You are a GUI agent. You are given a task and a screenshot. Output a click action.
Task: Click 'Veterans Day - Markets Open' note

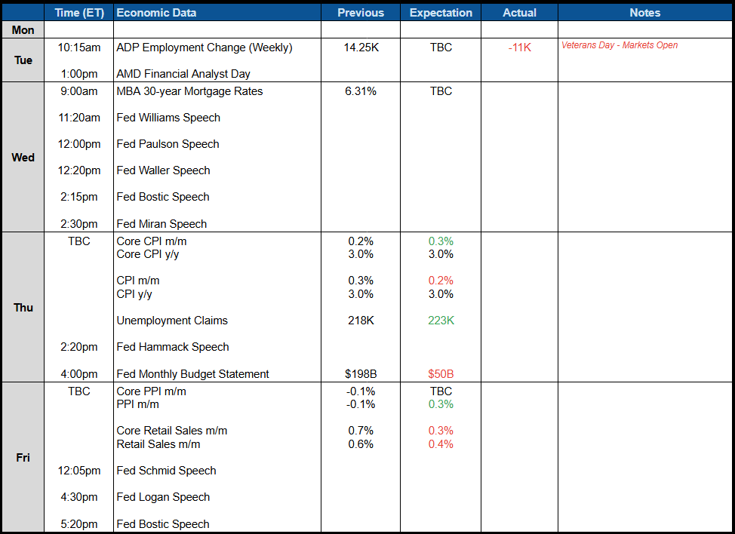click(620, 45)
